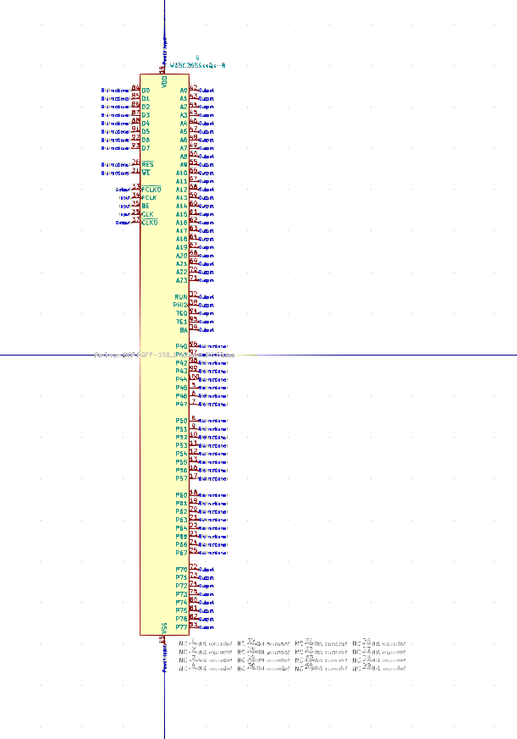Screen dimensions: 517x739
Task: Click the RES reset pin
Action: (x=135, y=164)
